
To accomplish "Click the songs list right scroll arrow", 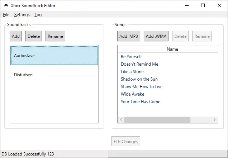I will pyautogui.click(x=215, y=119).
